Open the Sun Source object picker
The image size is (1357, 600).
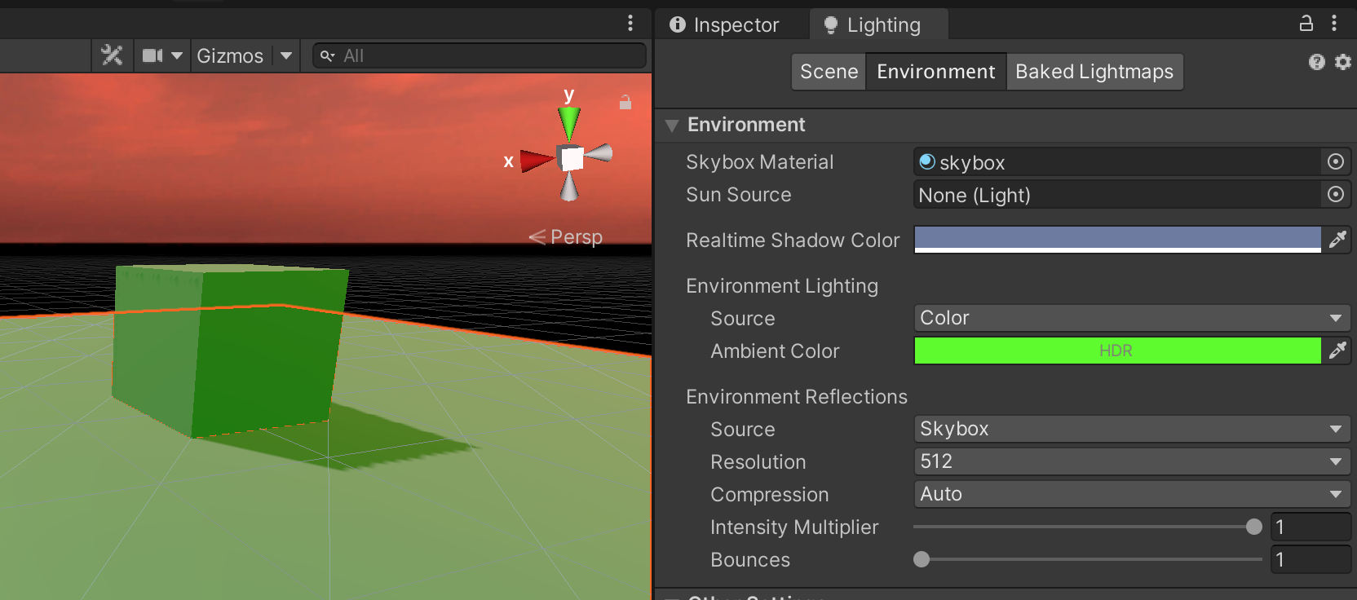pyautogui.click(x=1335, y=195)
